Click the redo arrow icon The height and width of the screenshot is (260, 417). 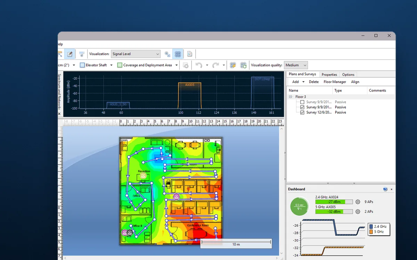(x=215, y=65)
